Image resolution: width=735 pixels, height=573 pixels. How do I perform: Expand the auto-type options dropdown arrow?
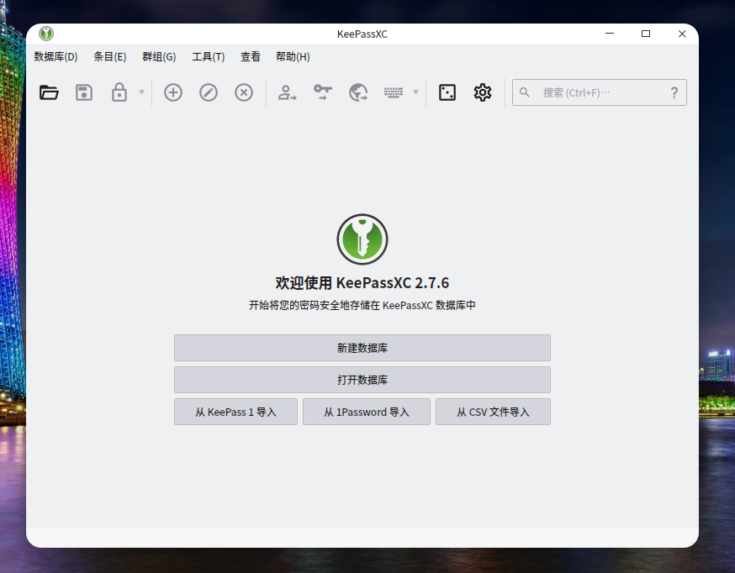click(414, 92)
